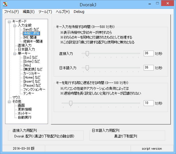Collapse the 入力全般 tree node
The image size is (176, 154).
point(15,26)
